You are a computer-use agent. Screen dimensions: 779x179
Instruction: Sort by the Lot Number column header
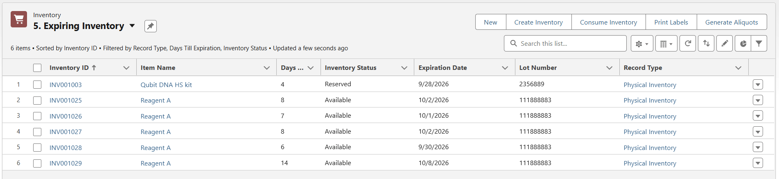point(538,68)
